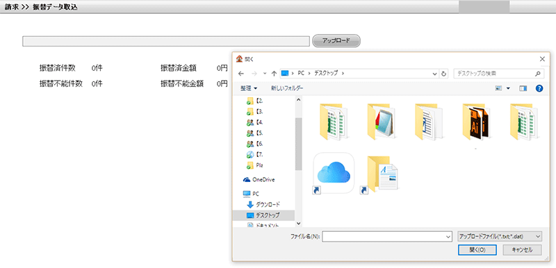Open the recent locations dropdown arrow
Viewport: 556px width, 268px height.
click(265, 74)
